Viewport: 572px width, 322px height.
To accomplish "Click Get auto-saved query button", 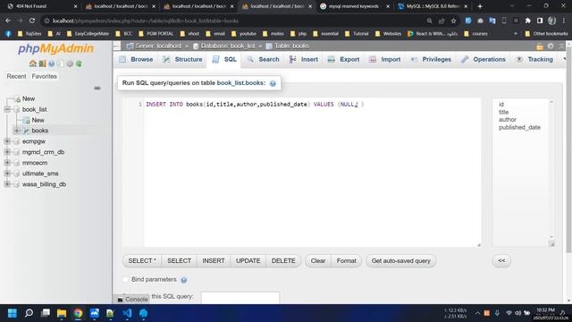I will (401, 260).
